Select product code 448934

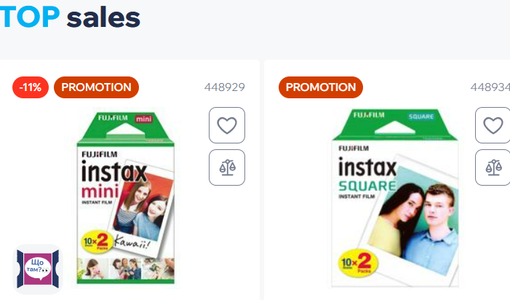click(x=490, y=87)
